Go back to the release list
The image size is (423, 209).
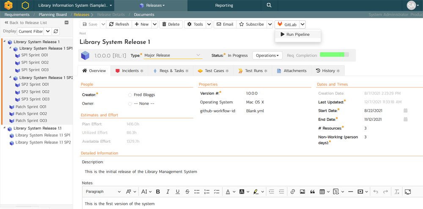pos(26,23)
